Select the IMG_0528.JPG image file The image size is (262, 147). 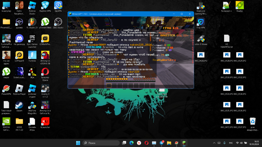pos(227,56)
